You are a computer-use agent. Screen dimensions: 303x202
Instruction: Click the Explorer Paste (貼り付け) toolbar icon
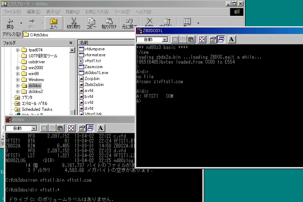(x=109, y=23)
